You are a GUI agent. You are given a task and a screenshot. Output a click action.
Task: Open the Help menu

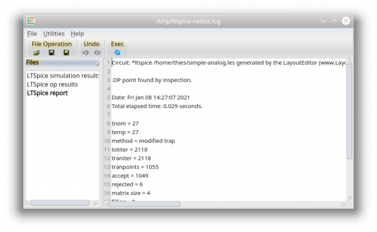point(77,34)
